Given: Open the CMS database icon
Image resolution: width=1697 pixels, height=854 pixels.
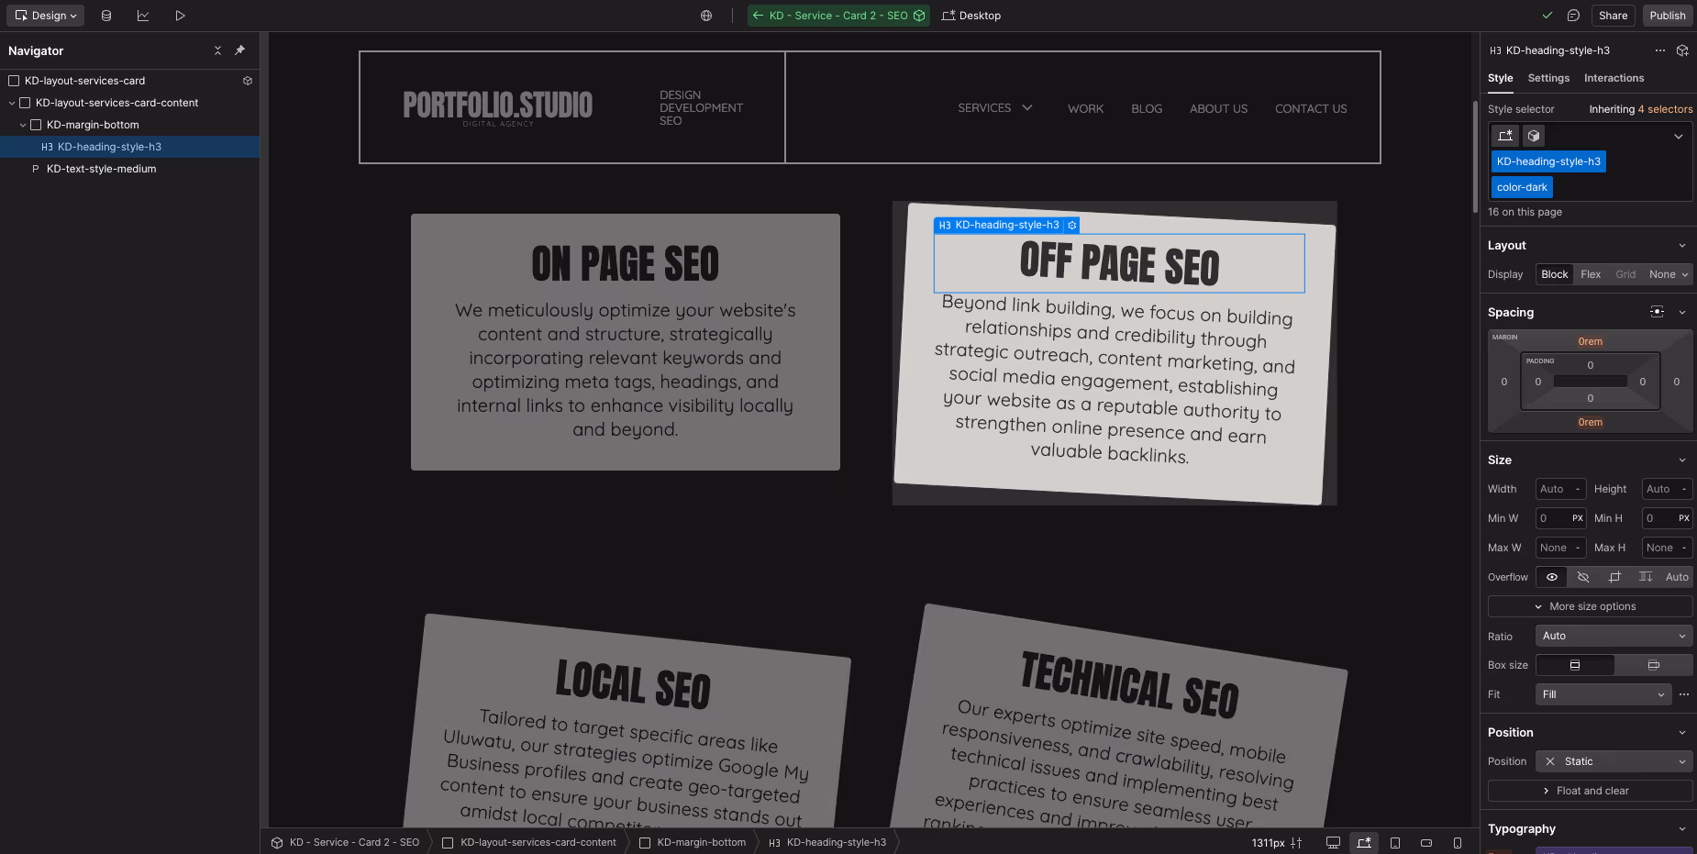Looking at the screenshot, I should click(x=106, y=16).
